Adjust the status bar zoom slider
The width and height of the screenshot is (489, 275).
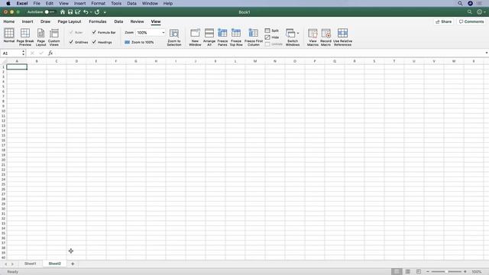(446, 272)
